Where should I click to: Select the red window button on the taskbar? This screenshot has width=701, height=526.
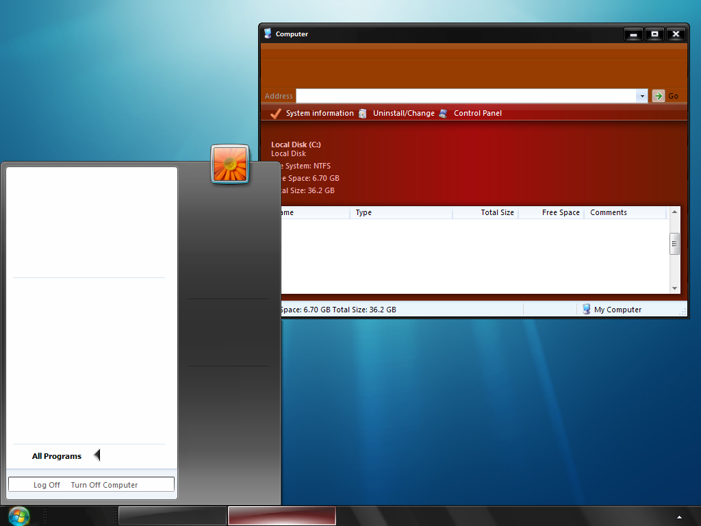[x=281, y=515]
